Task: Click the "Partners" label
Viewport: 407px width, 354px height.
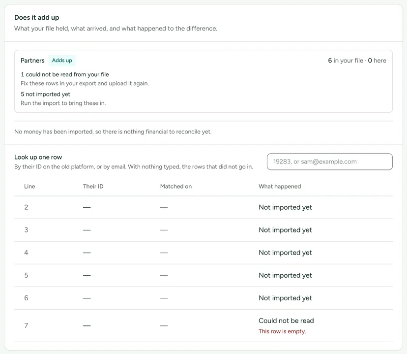Action: tap(32, 61)
